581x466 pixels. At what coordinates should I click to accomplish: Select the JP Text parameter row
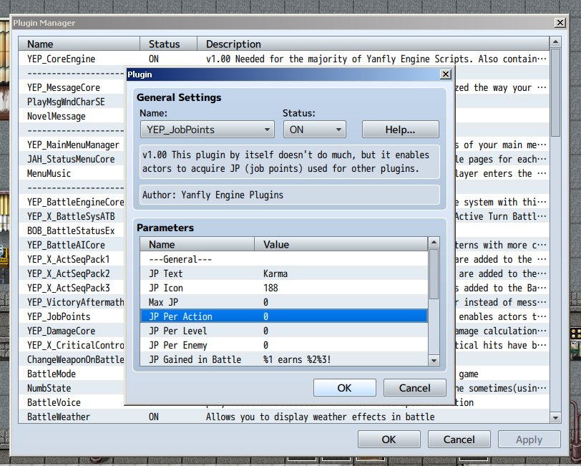284,273
